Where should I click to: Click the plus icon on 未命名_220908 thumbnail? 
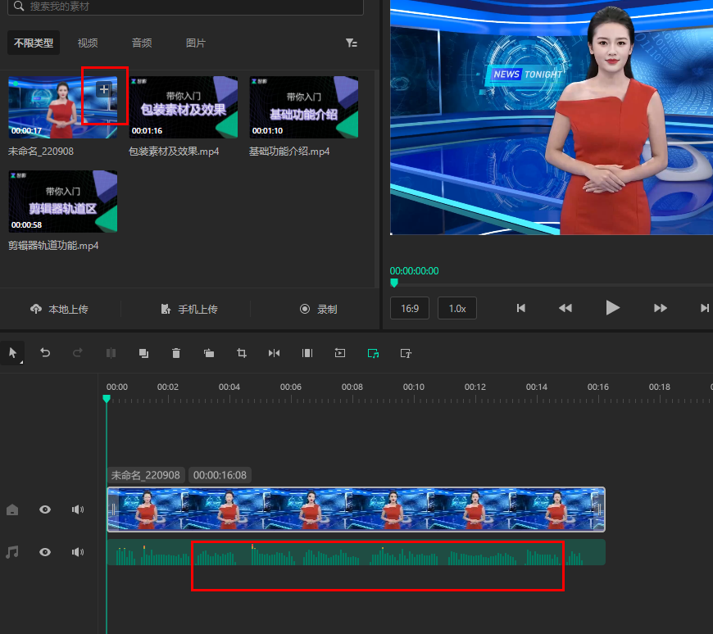104,89
